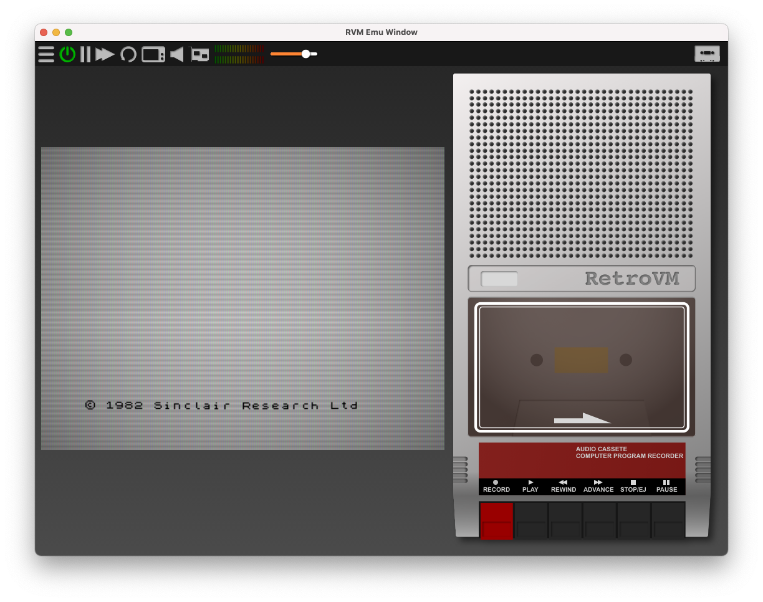This screenshot has width=763, height=602.
Task: Open the display screen settings icon
Action: [x=153, y=54]
